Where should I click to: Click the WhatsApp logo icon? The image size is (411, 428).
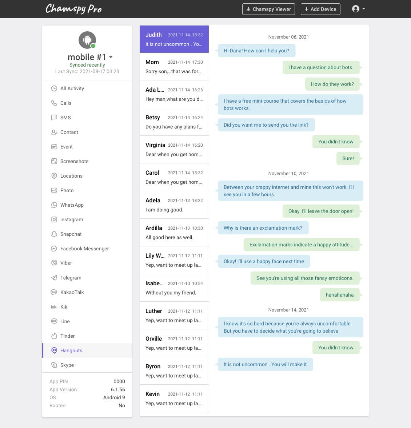point(54,205)
